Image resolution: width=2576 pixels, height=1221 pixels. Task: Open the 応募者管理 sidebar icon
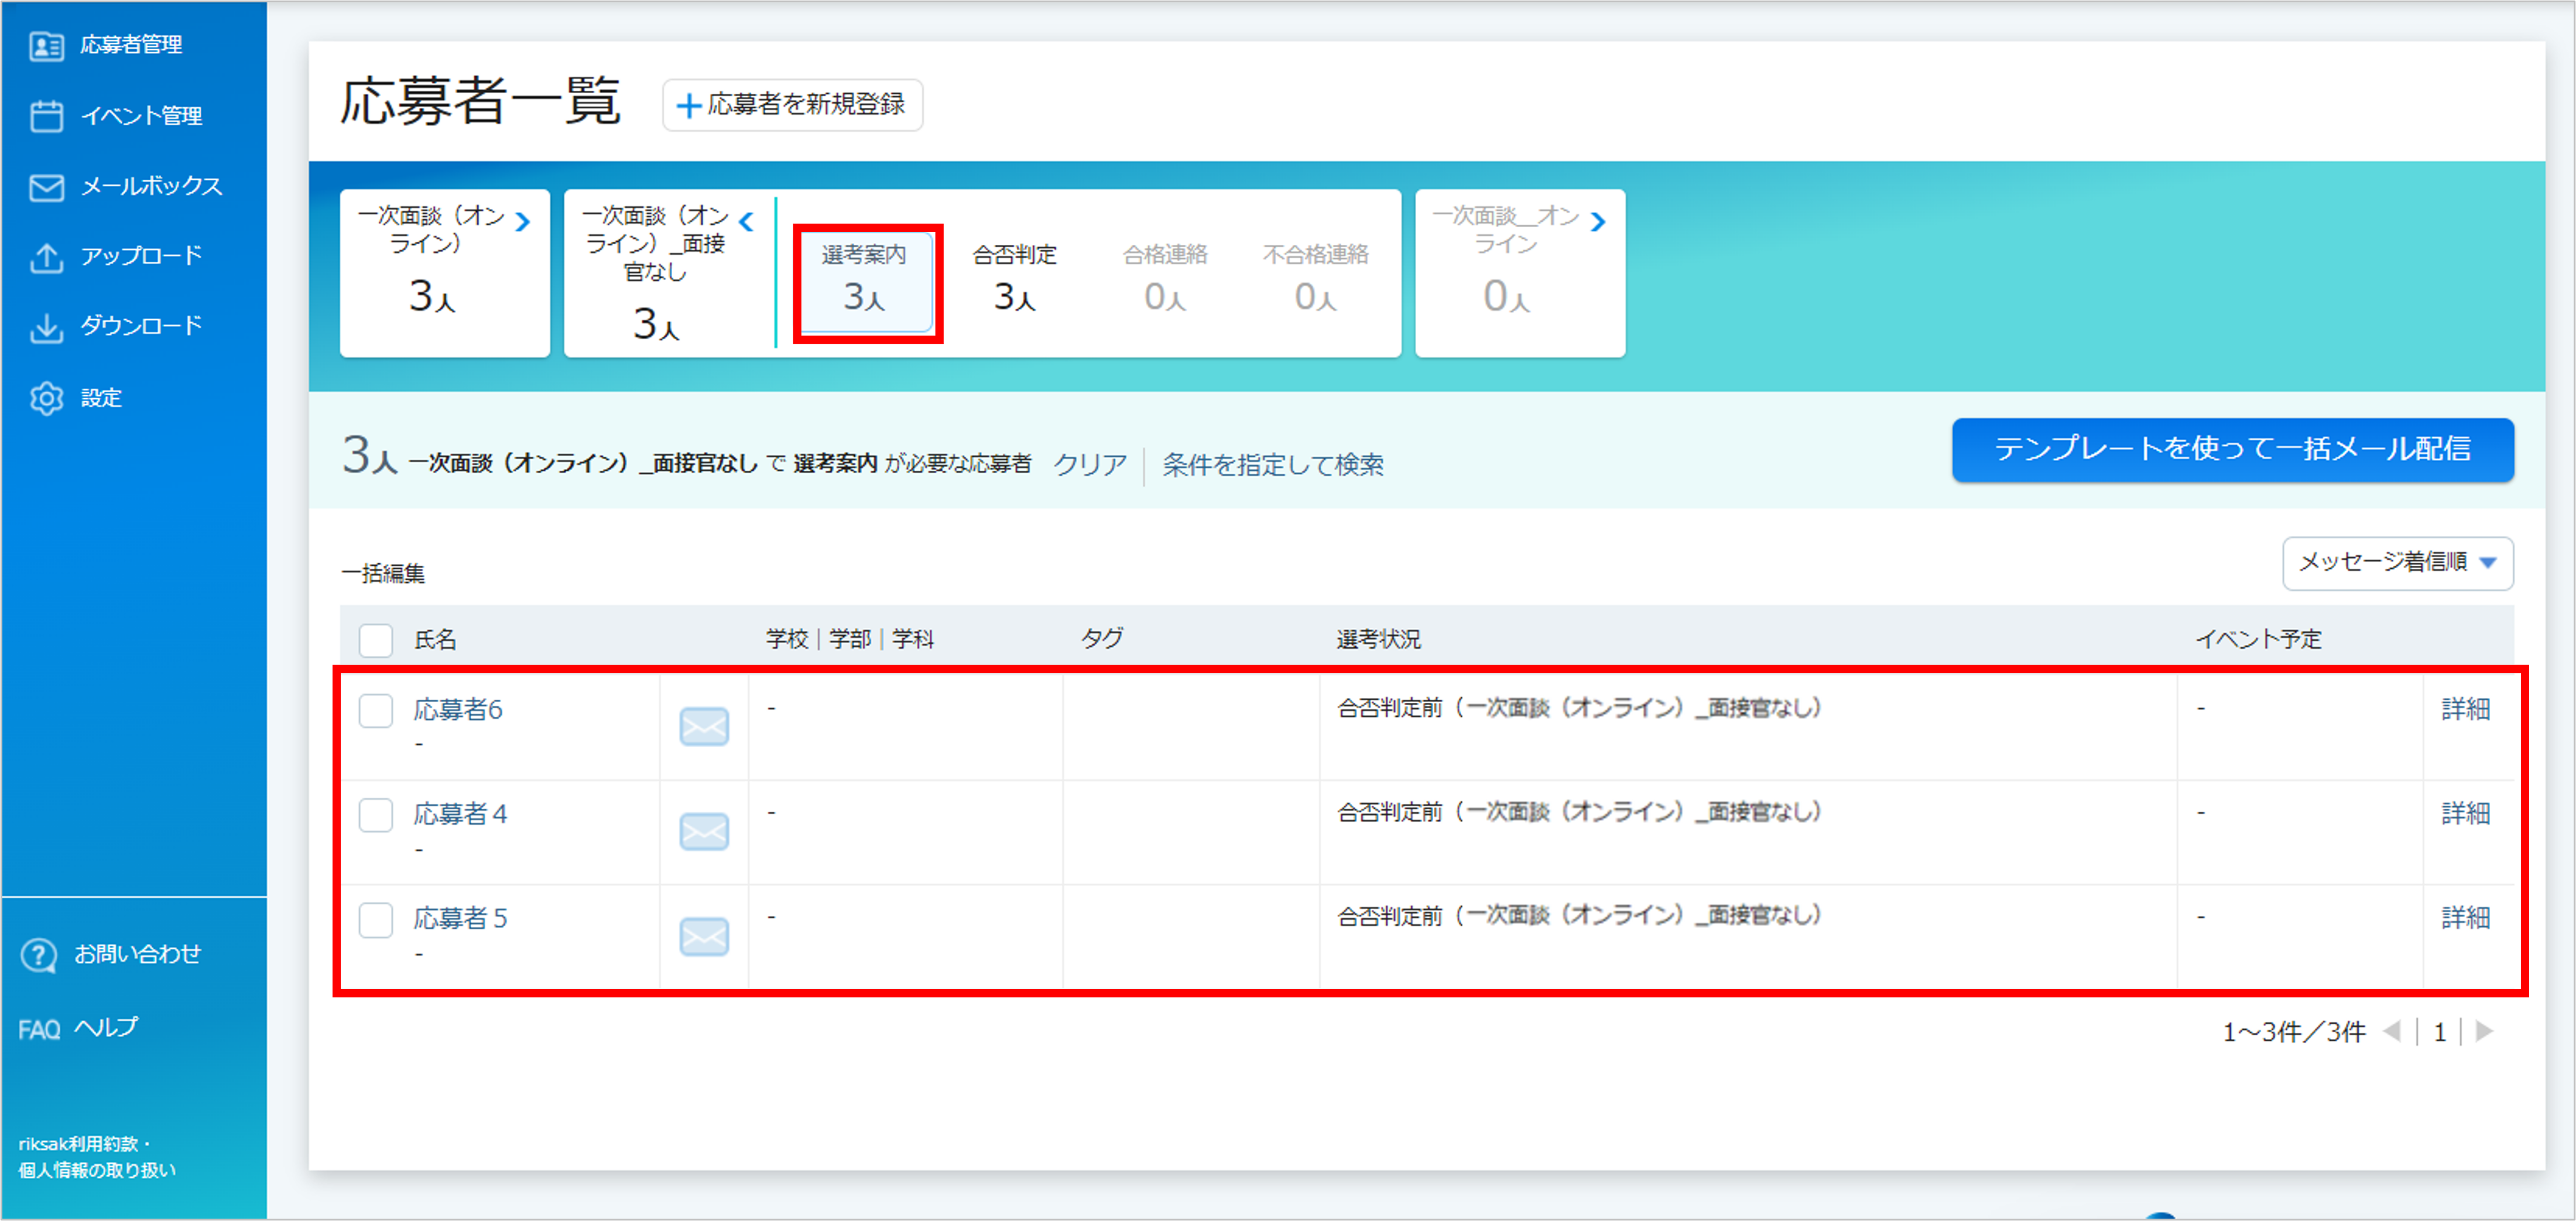tap(46, 46)
